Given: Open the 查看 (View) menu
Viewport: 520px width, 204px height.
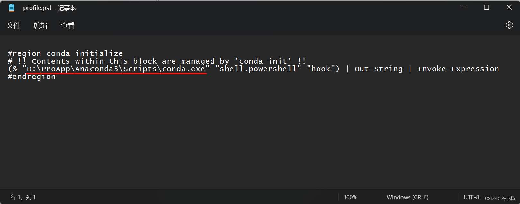Looking at the screenshot, I should [x=67, y=25].
